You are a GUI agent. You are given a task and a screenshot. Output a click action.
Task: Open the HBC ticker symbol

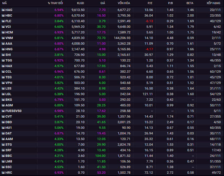[x=9, y=15]
